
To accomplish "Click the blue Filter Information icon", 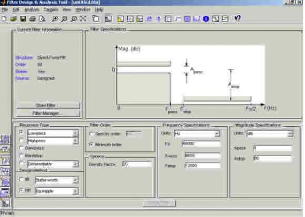I will click(x=206, y=19).
